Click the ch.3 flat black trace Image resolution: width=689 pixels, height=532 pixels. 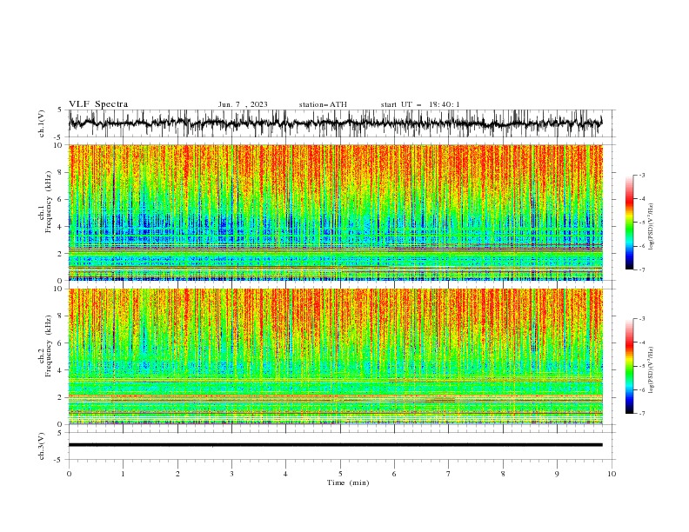[x=335, y=445]
